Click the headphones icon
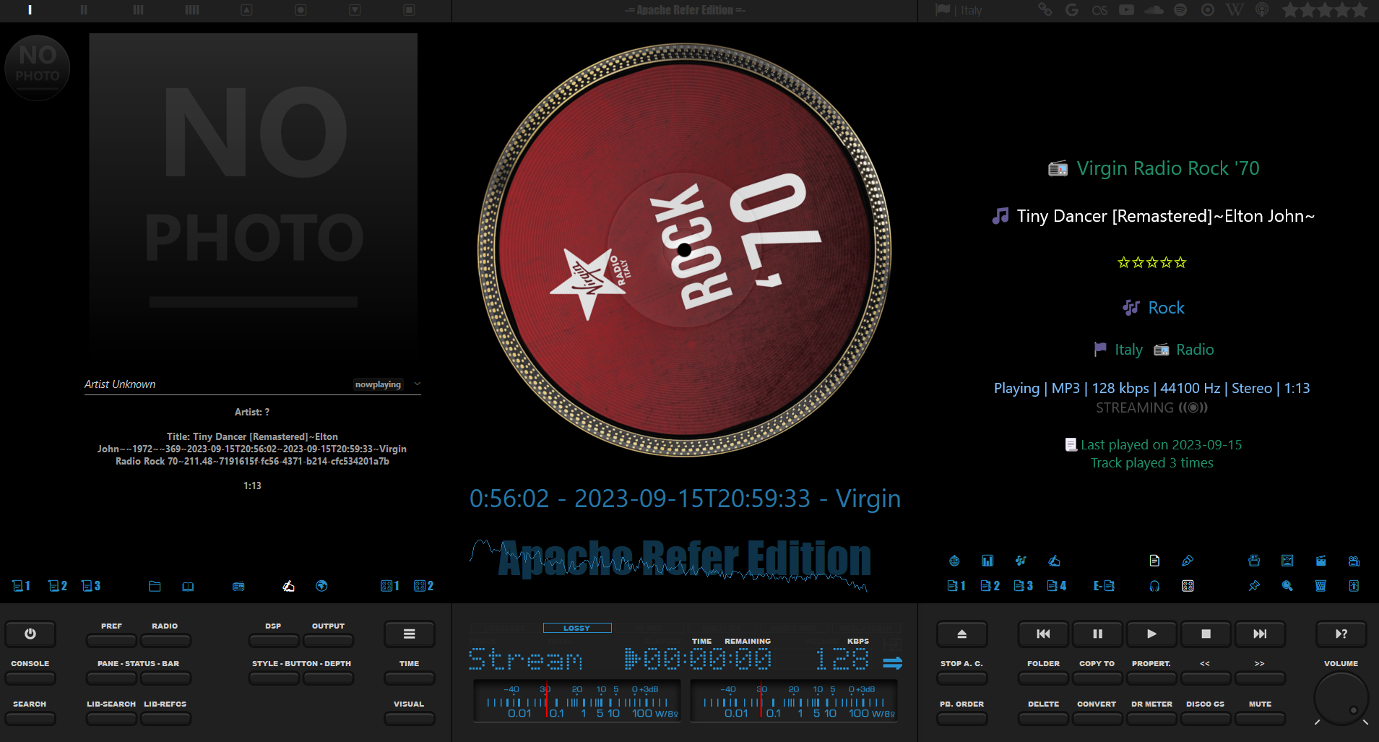This screenshot has width=1379, height=742. click(x=1154, y=586)
